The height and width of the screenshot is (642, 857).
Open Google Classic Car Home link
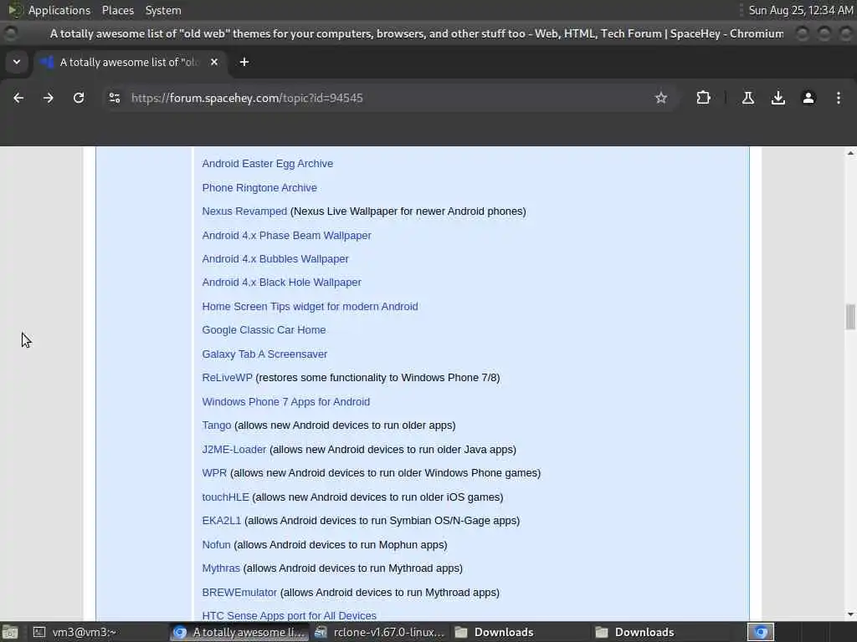click(264, 329)
